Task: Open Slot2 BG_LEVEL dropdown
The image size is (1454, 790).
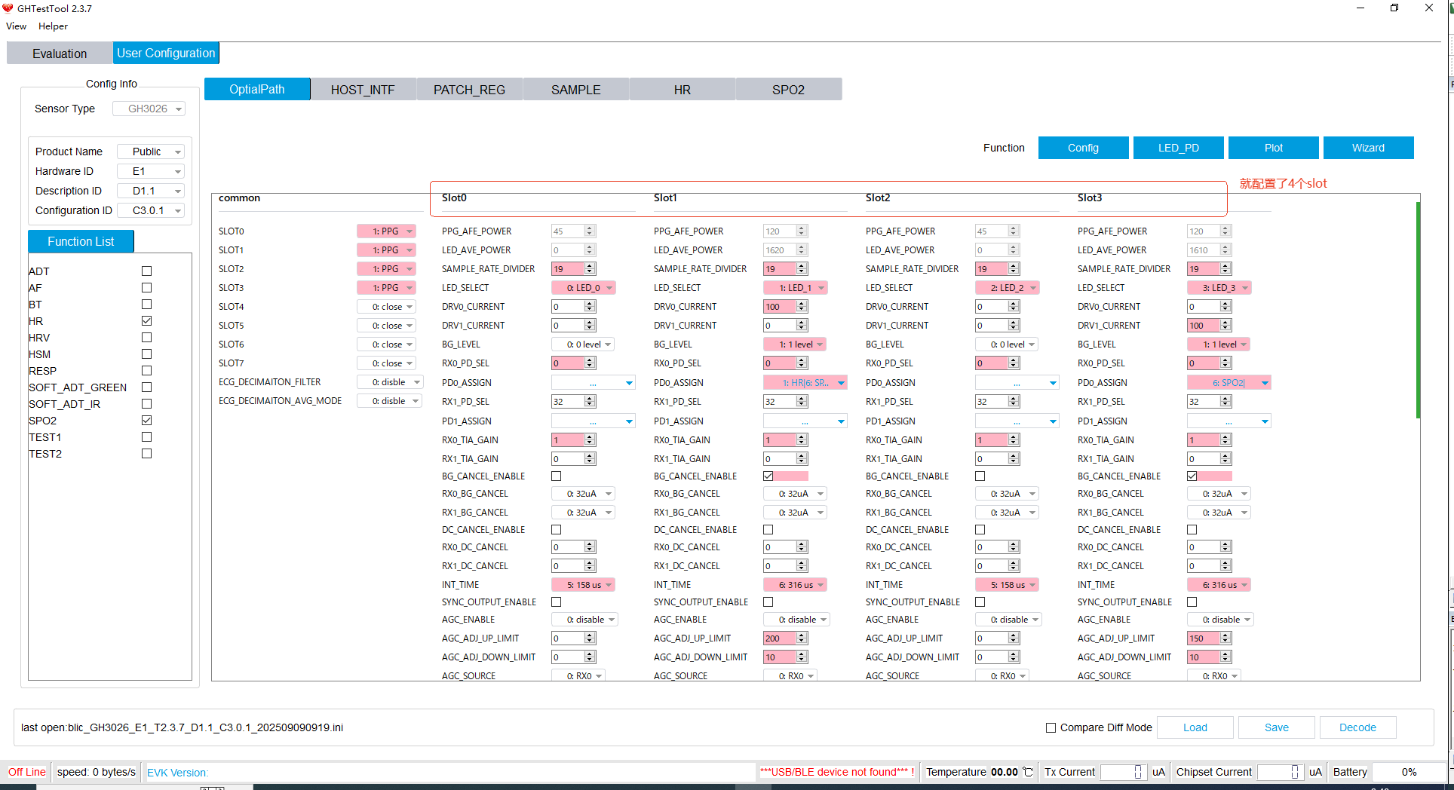Action: click(1008, 344)
